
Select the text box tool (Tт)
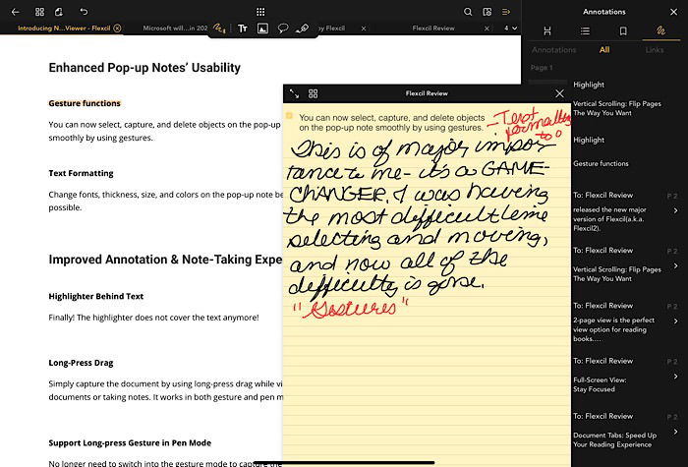(x=243, y=29)
